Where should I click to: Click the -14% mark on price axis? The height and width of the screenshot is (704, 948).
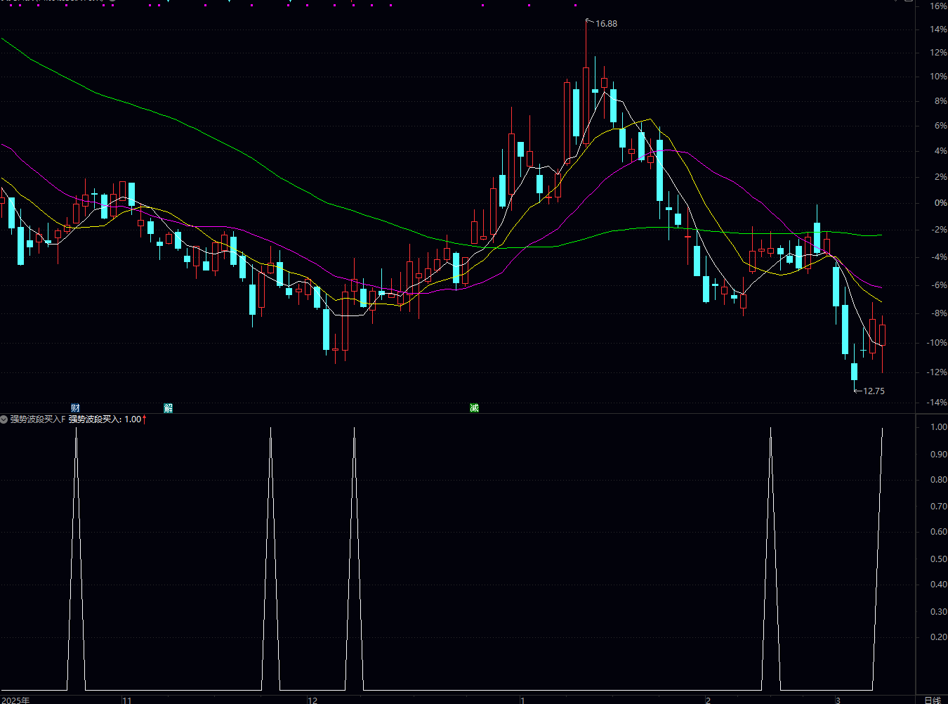pos(937,403)
